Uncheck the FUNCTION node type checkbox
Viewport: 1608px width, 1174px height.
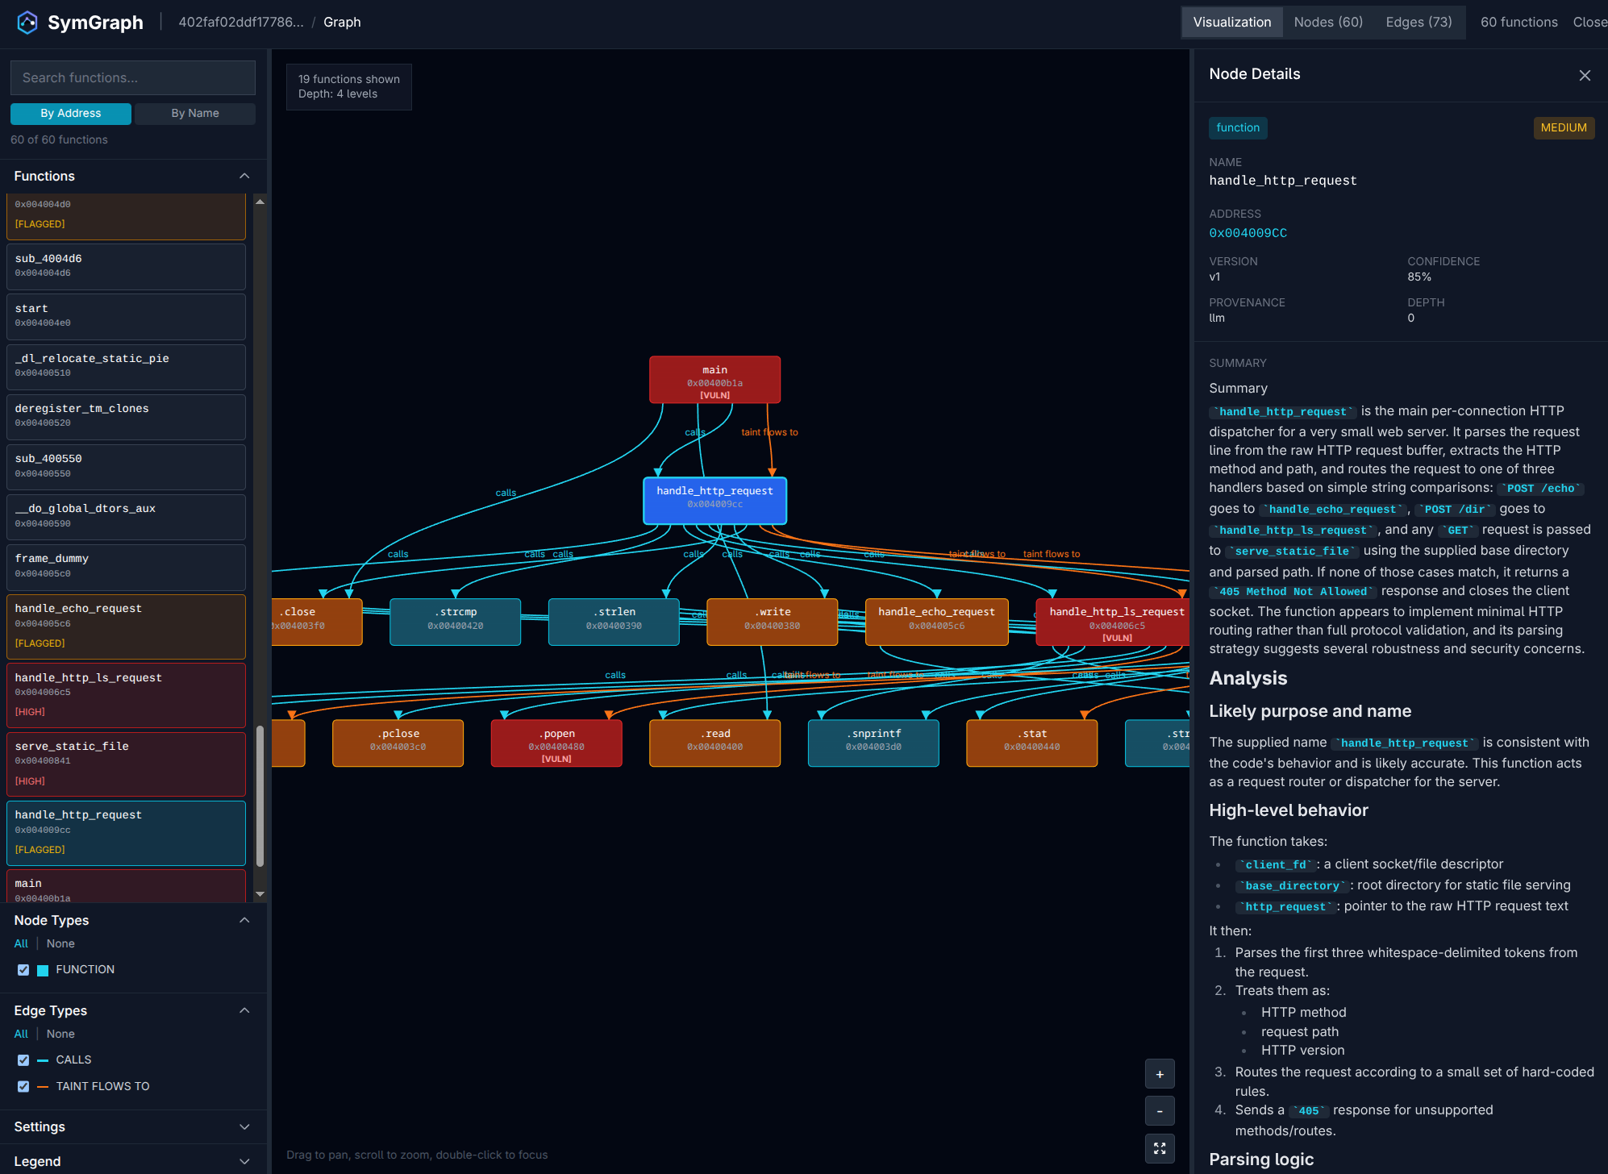(23, 970)
